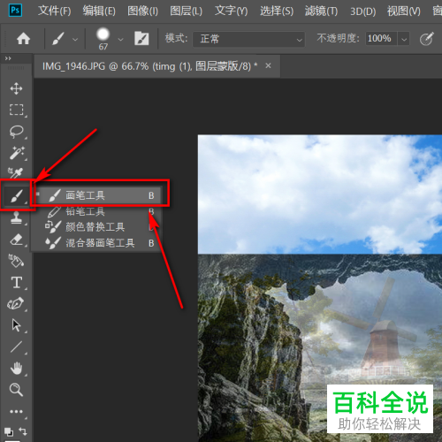
Task: Toggle the Brush Settings panel icon
Action: (x=141, y=39)
